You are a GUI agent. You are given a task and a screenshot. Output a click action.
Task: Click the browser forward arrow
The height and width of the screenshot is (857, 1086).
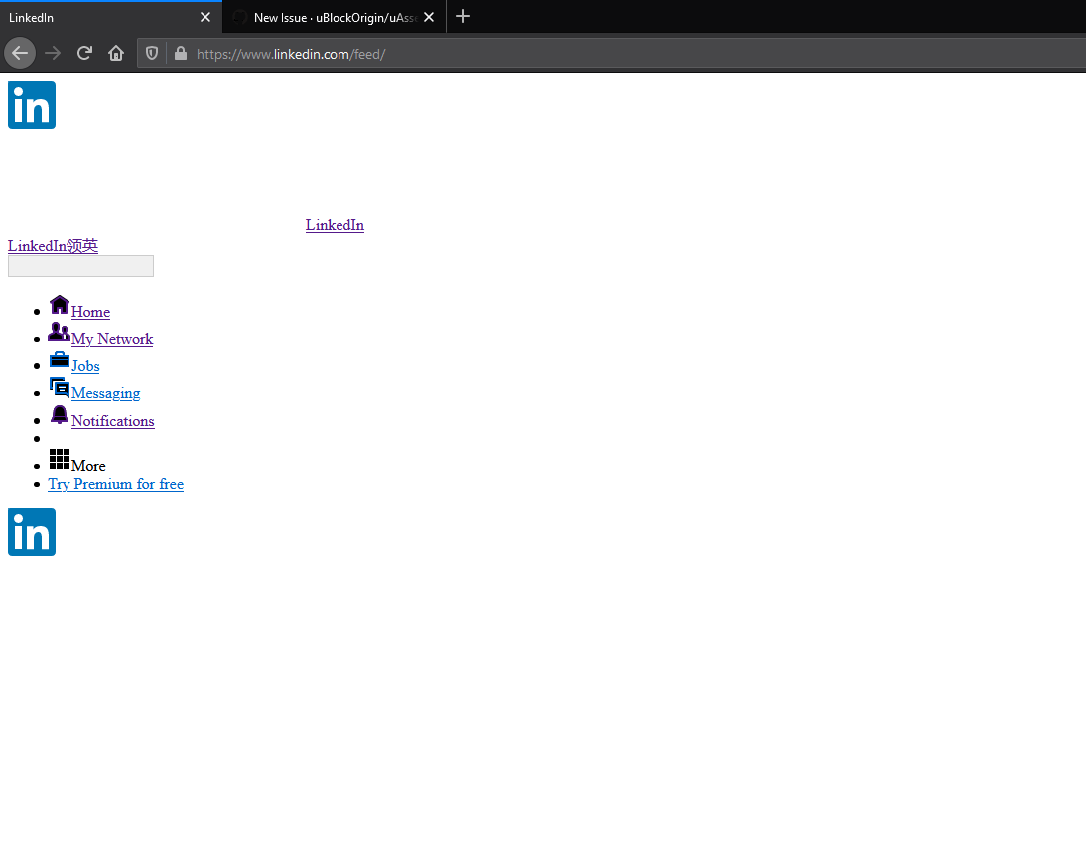click(x=53, y=53)
